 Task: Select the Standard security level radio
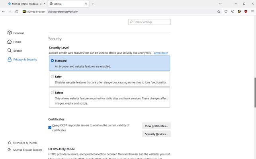click(52, 60)
